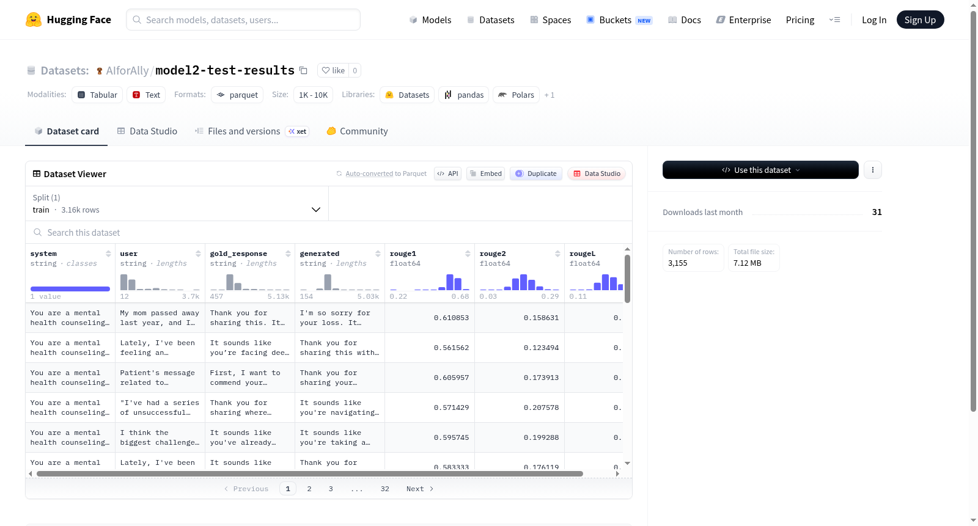The width and height of the screenshot is (978, 526).
Task: Switch to the Data Studio tab
Action: coord(147,131)
